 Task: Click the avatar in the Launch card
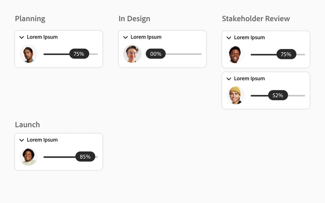tap(29, 157)
